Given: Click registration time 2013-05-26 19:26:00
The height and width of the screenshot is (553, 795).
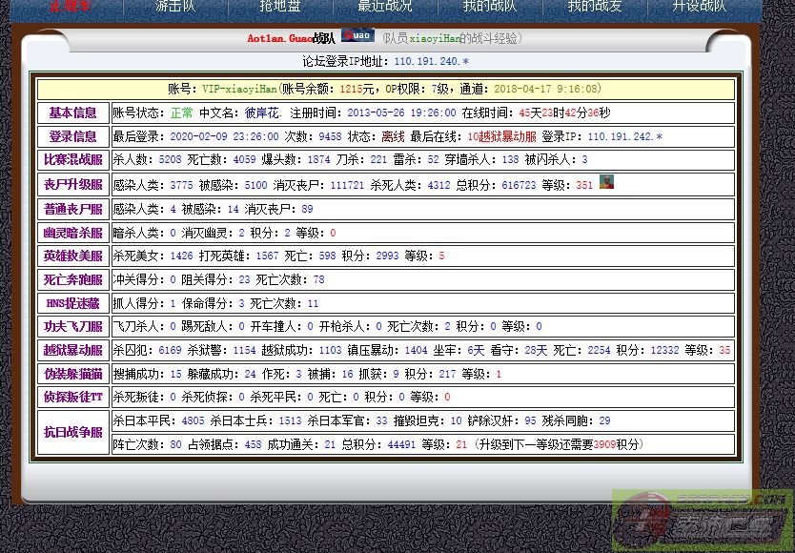Looking at the screenshot, I should click(x=401, y=113).
